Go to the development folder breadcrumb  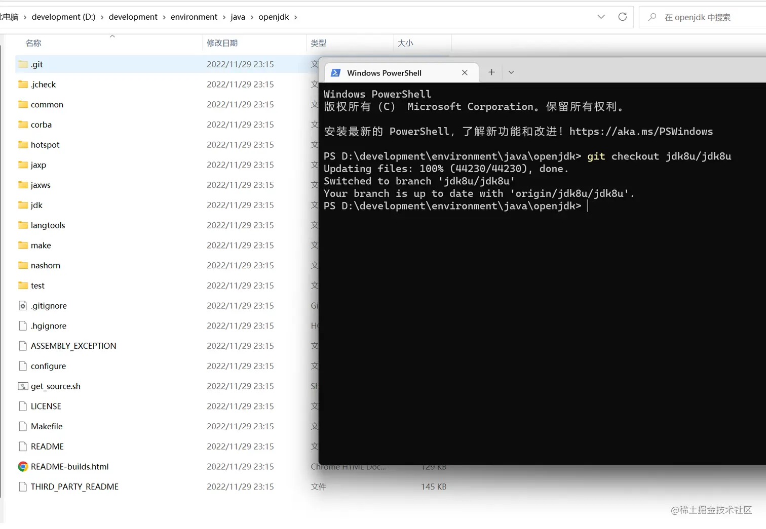point(133,17)
